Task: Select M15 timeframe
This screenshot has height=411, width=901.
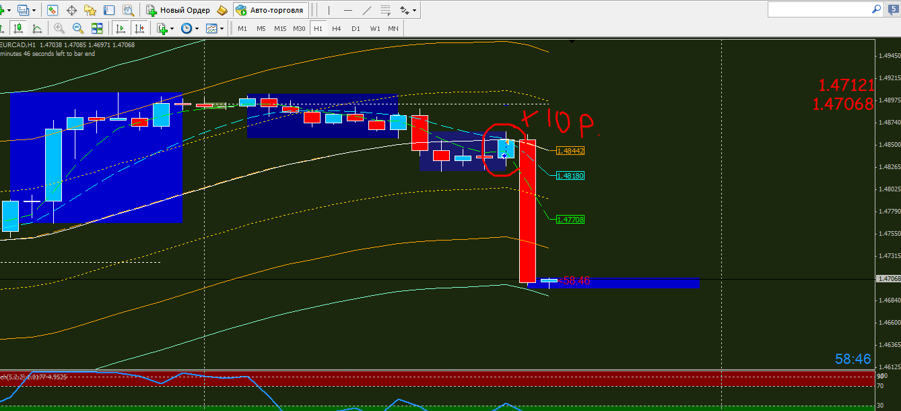Action: [x=280, y=28]
